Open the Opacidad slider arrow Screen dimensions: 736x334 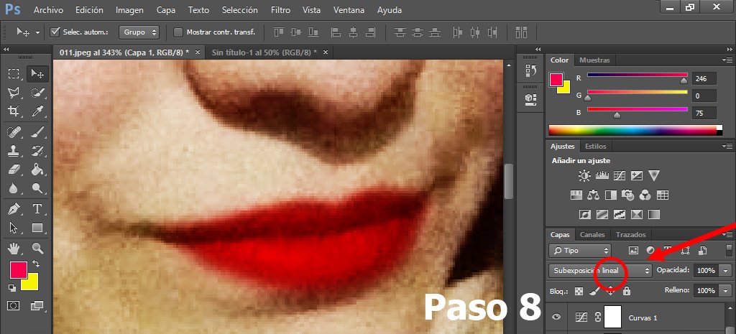point(727,271)
